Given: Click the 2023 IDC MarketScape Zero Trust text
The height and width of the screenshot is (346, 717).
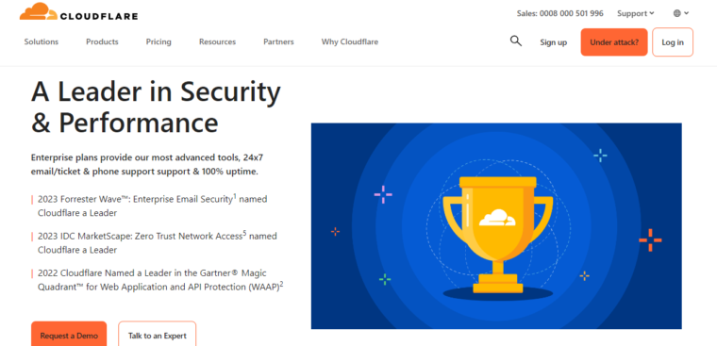Looking at the screenshot, I should tap(157, 242).
